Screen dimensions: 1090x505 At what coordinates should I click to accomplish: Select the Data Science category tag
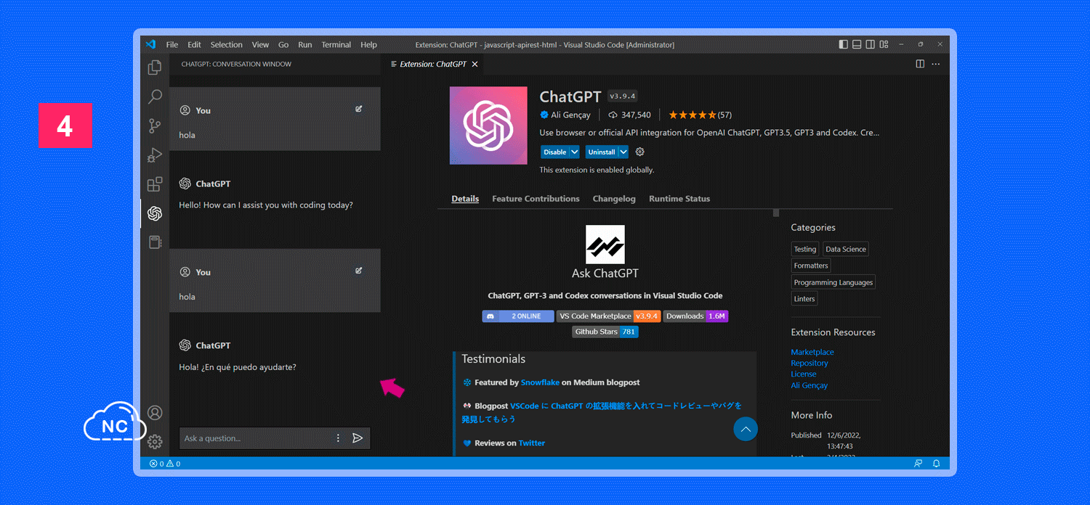[846, 249]
